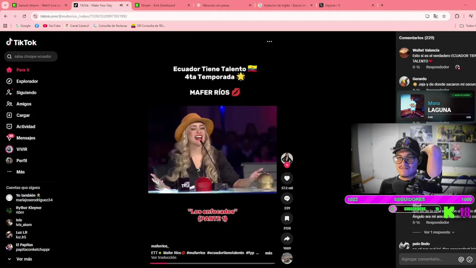The width and height of the screenshot is (476, 268).
Task: Click #ecuadortienetalento hashtag
Action: click(x=225, y=253)
